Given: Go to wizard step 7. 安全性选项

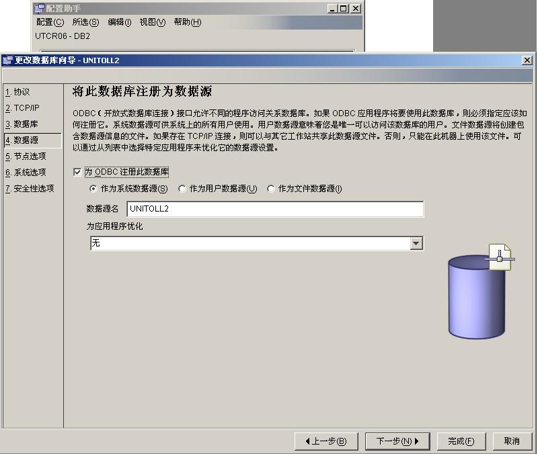Looking at the screenshot, I should pos(30,189).
